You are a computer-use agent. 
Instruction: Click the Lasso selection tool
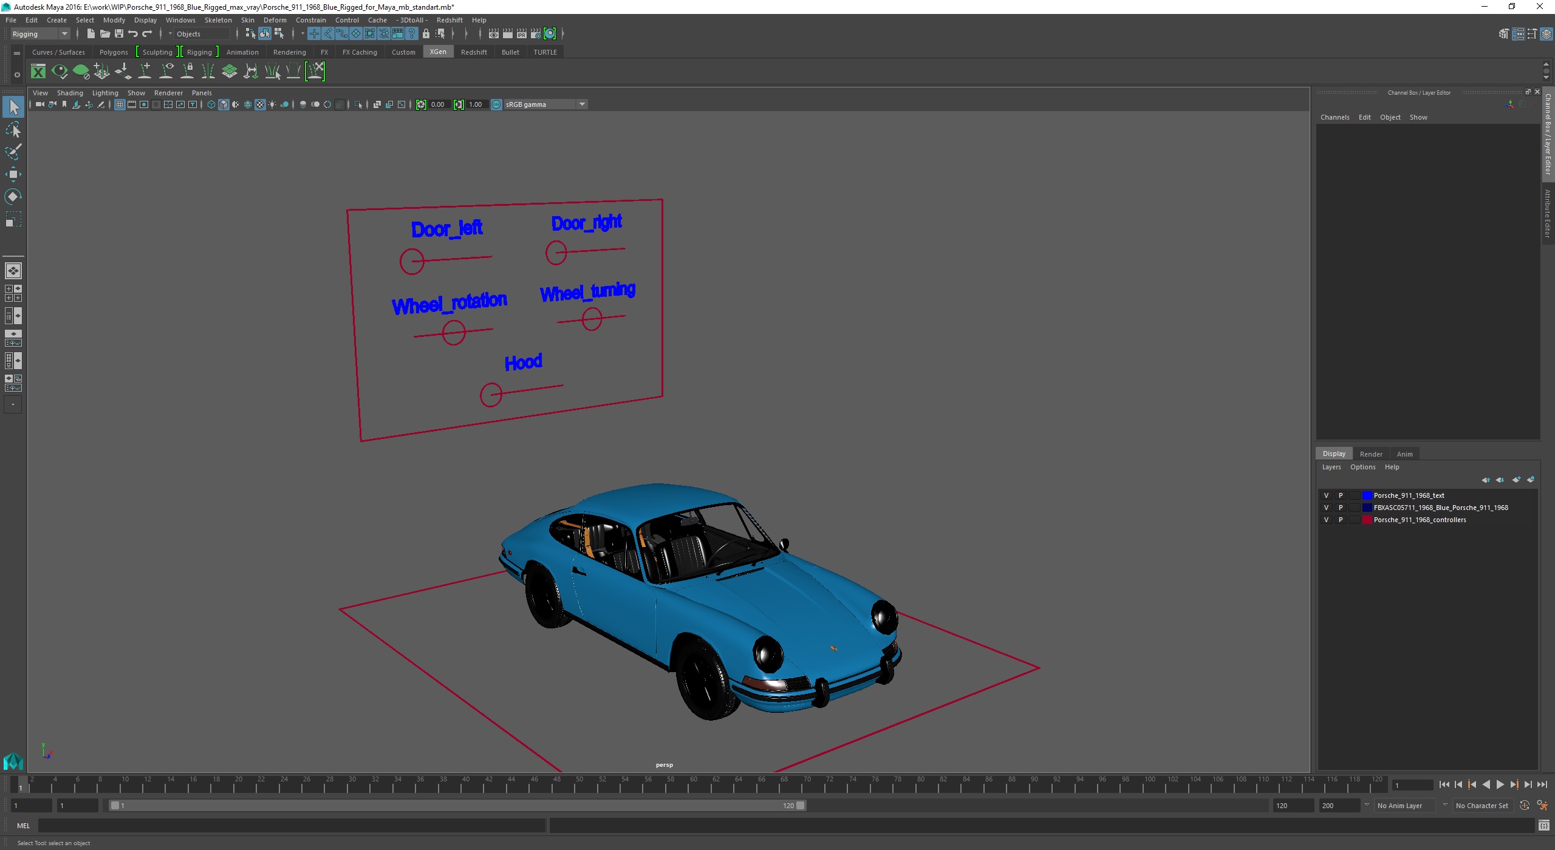[15, 130]
